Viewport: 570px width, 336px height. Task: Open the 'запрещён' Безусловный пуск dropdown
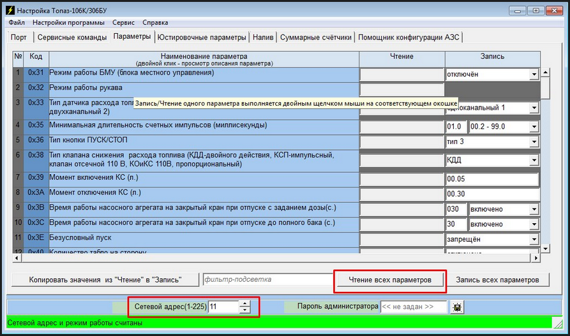(534, 239)
